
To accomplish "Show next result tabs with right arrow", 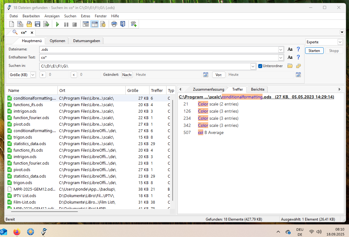I will [x=339, y=89].
